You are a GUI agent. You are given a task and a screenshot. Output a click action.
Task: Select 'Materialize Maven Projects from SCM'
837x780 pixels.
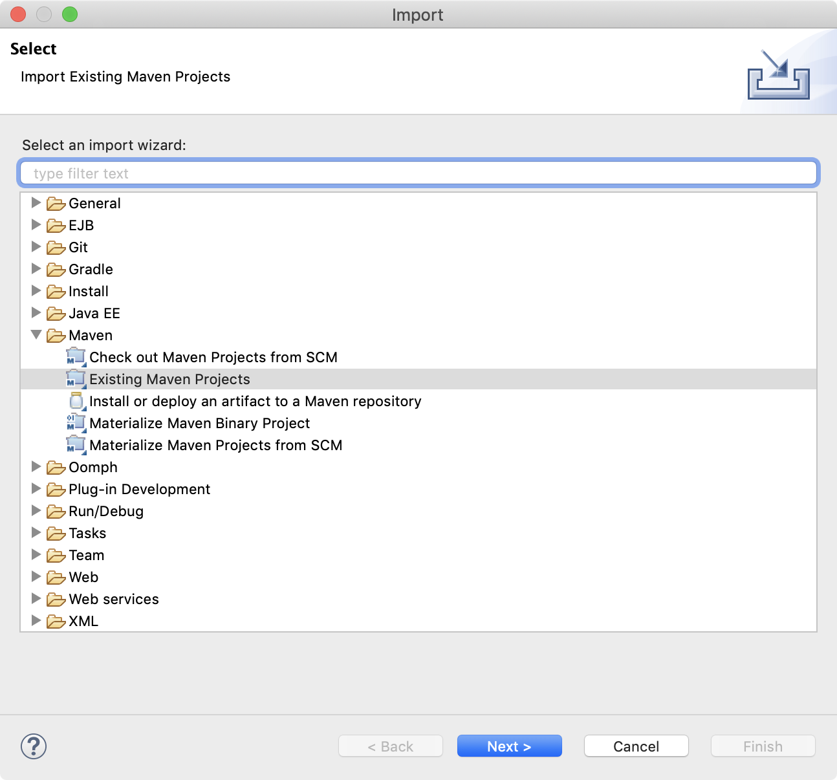tap(216, 445)
